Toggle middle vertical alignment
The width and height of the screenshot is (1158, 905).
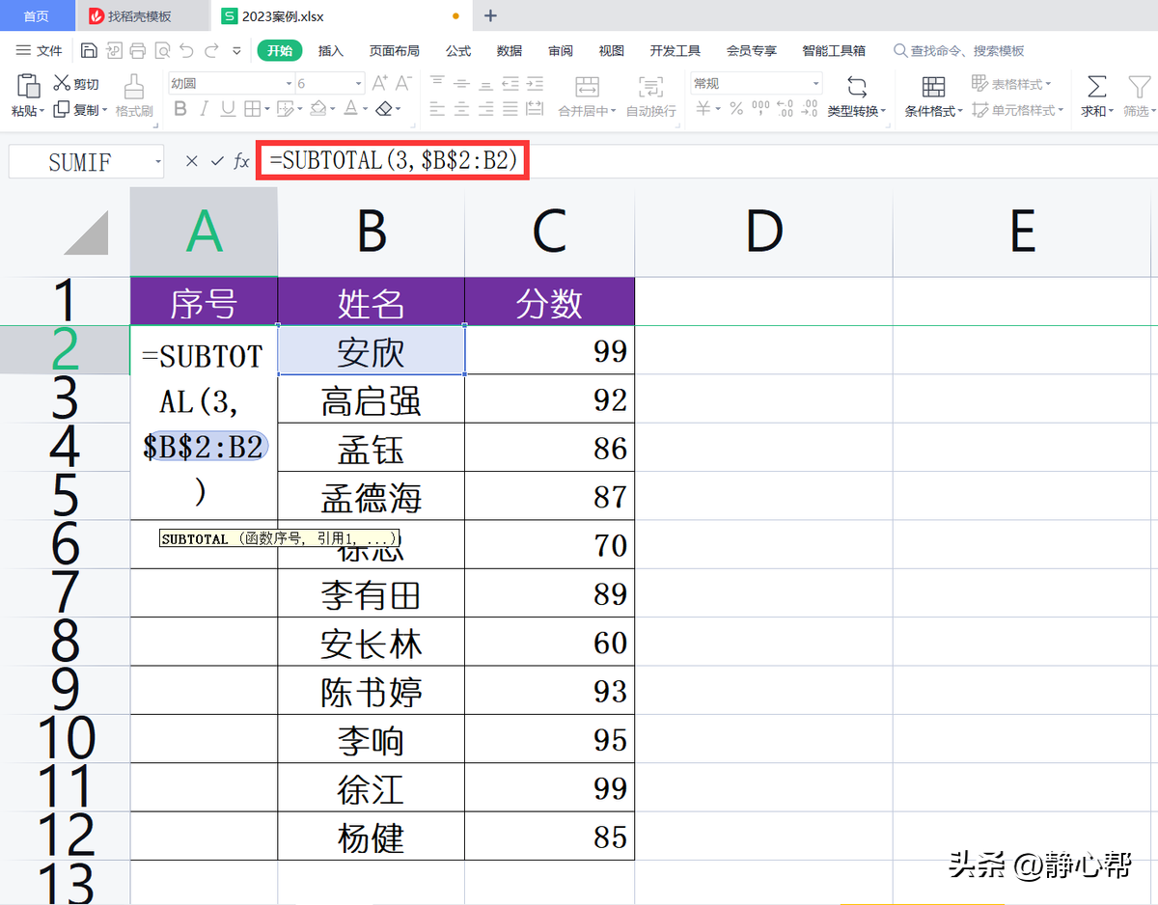tap(461, 83)
